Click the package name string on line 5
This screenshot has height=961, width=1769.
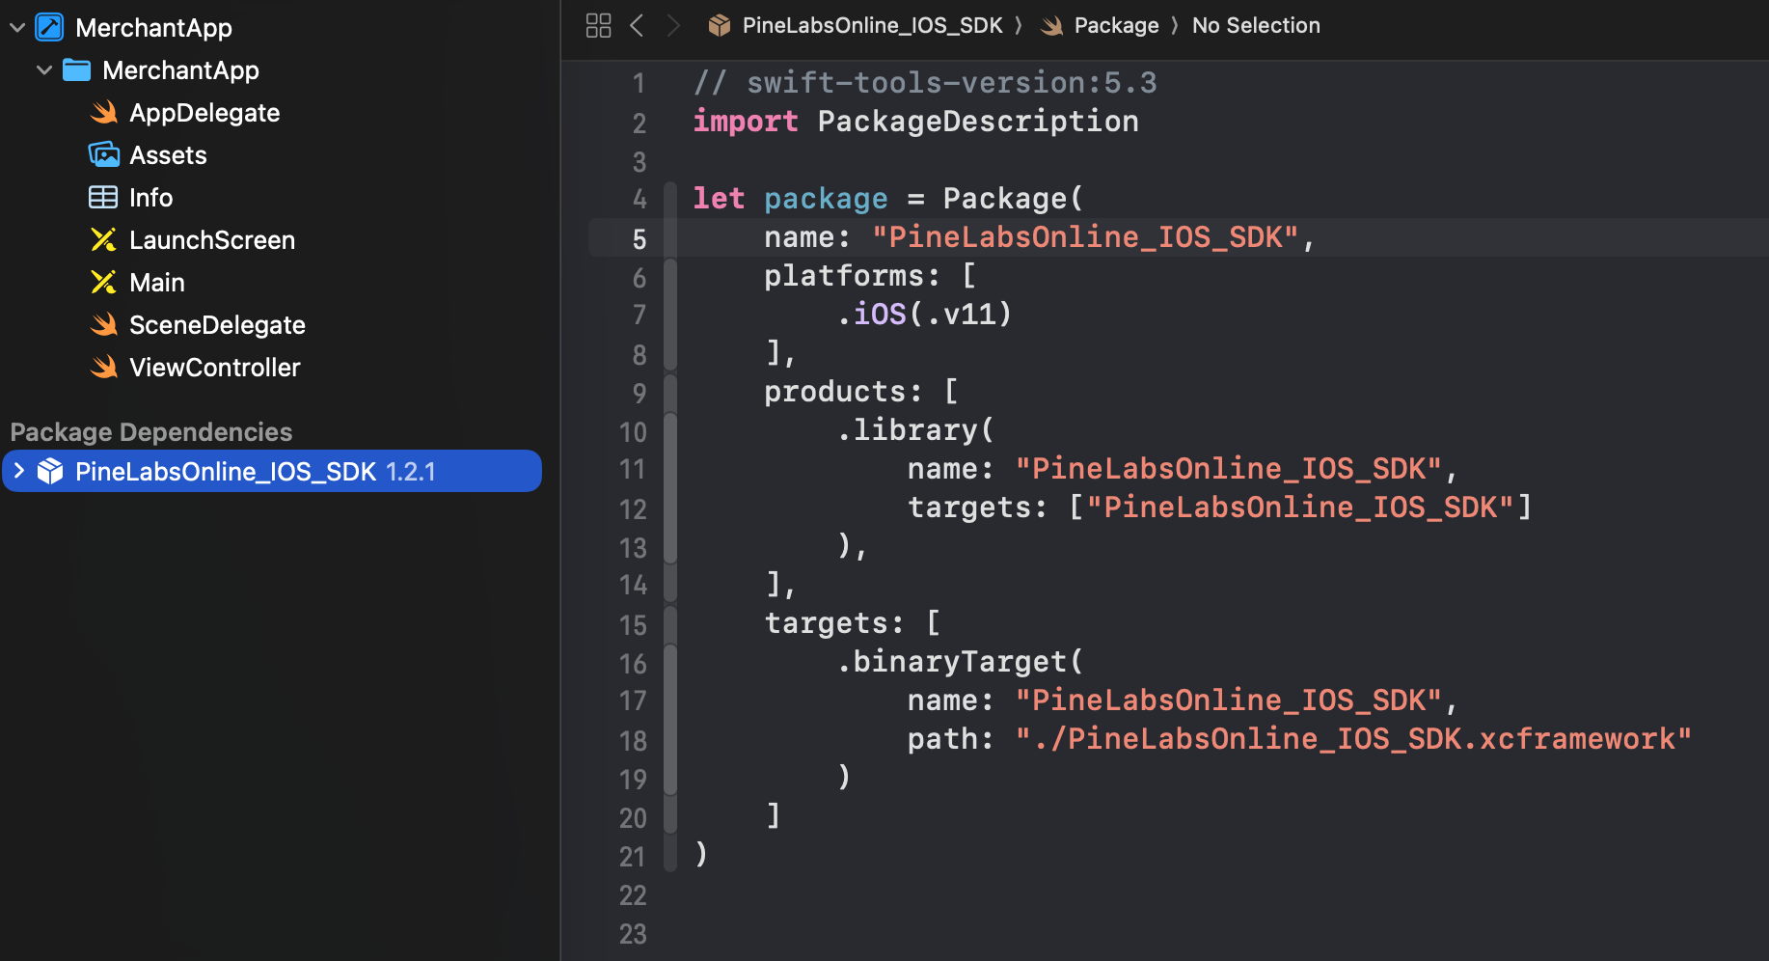tap(1085, 237)
